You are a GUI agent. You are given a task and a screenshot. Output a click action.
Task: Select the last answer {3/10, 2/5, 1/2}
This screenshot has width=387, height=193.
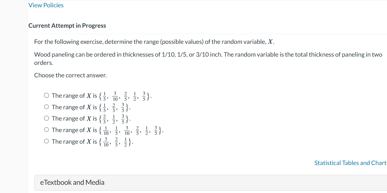(46, 141)
